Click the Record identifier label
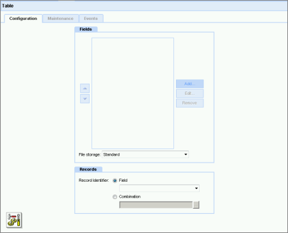Viewport: 288px width, 233px height. tap(94, 181)
